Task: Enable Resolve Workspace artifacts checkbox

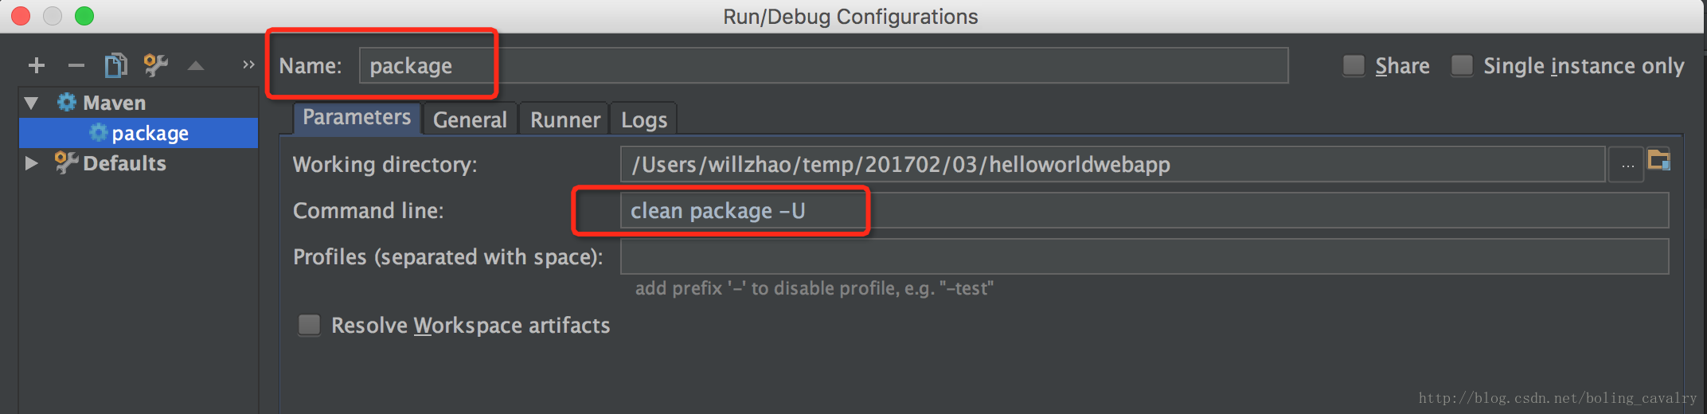Action: (x=309, y=325)
